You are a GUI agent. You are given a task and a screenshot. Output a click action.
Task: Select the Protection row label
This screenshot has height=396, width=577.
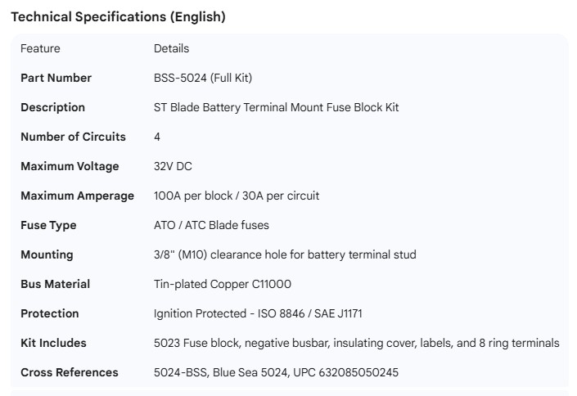click(50, 313)
